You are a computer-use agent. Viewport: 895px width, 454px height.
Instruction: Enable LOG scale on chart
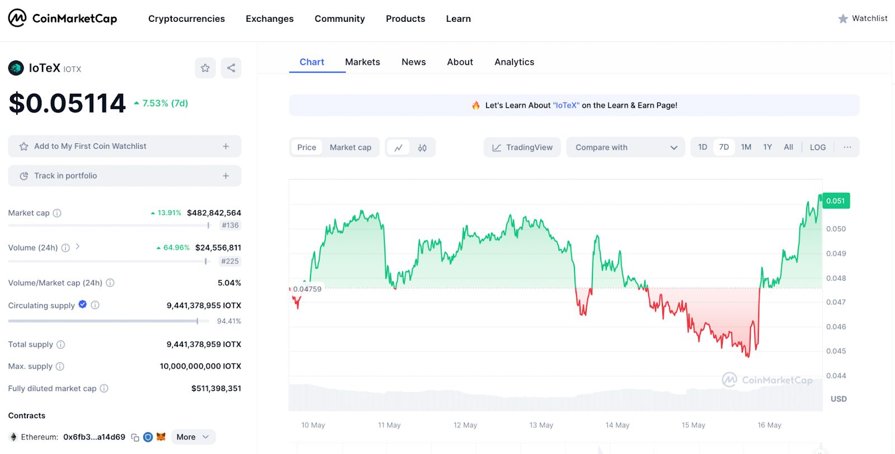817,148
